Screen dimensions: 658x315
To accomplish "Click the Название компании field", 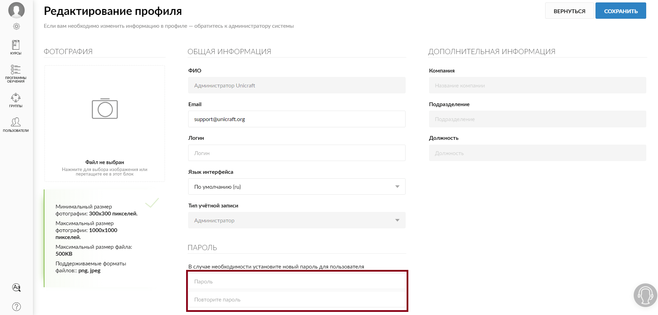I will [x=537, y=85].
